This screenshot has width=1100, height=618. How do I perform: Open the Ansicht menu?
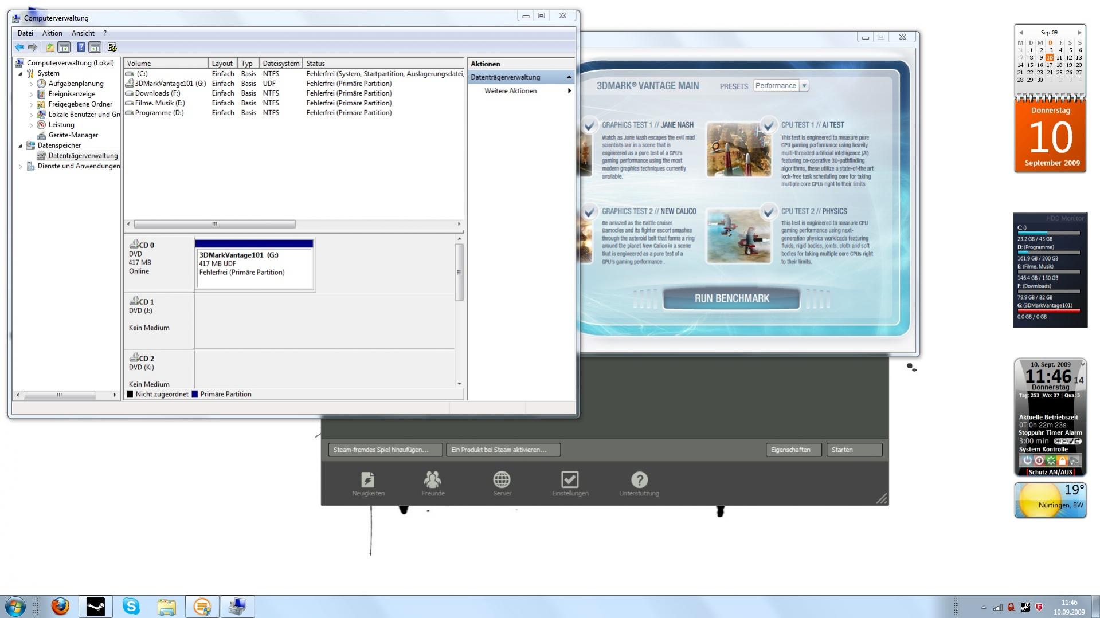point(83,33)
